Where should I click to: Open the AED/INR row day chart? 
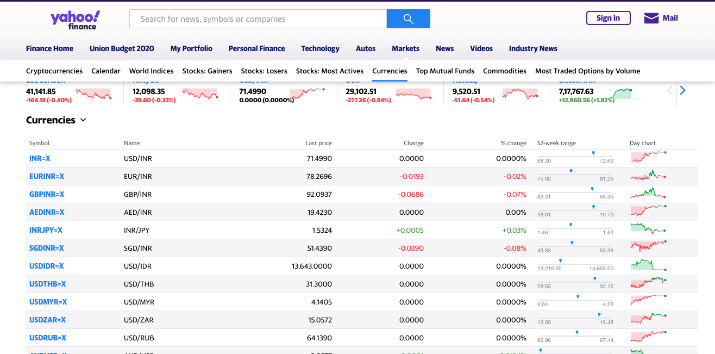[x=649, y=211]
